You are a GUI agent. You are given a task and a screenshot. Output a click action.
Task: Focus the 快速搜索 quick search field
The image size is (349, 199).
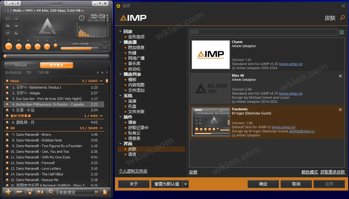pyautogui.click(x=79, y=192)
